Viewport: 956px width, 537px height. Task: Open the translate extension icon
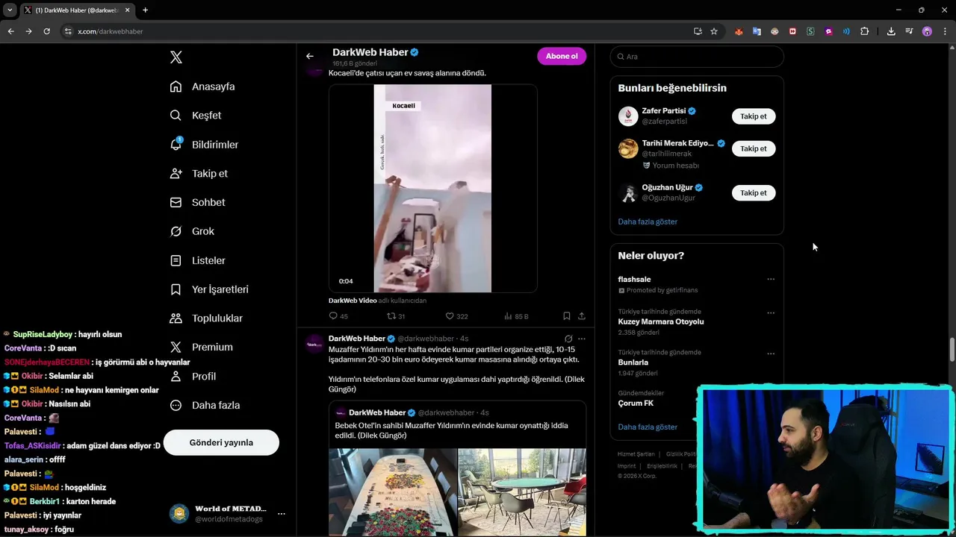click(x=757, y=31)
